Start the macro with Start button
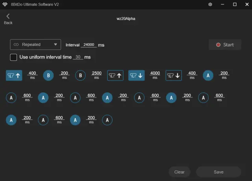 point(225,45)
